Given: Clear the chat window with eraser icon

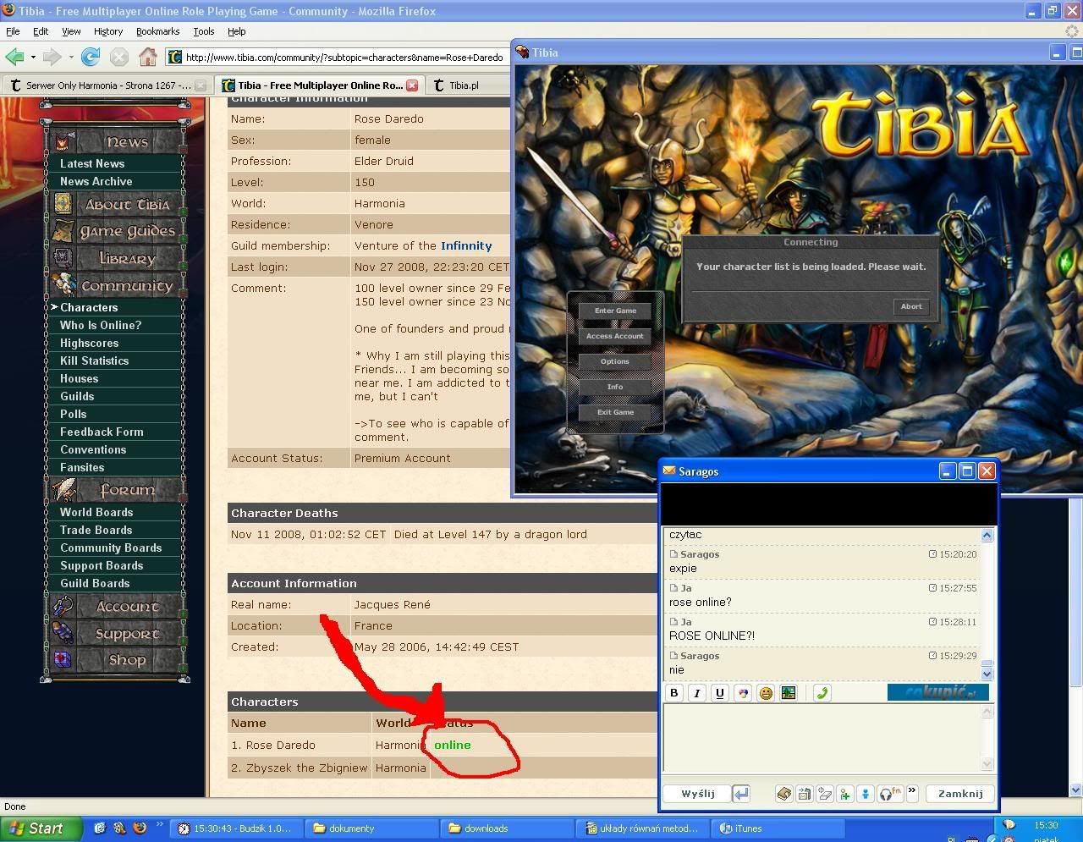Looking at the screenshot, I should (x=825, y=793).
